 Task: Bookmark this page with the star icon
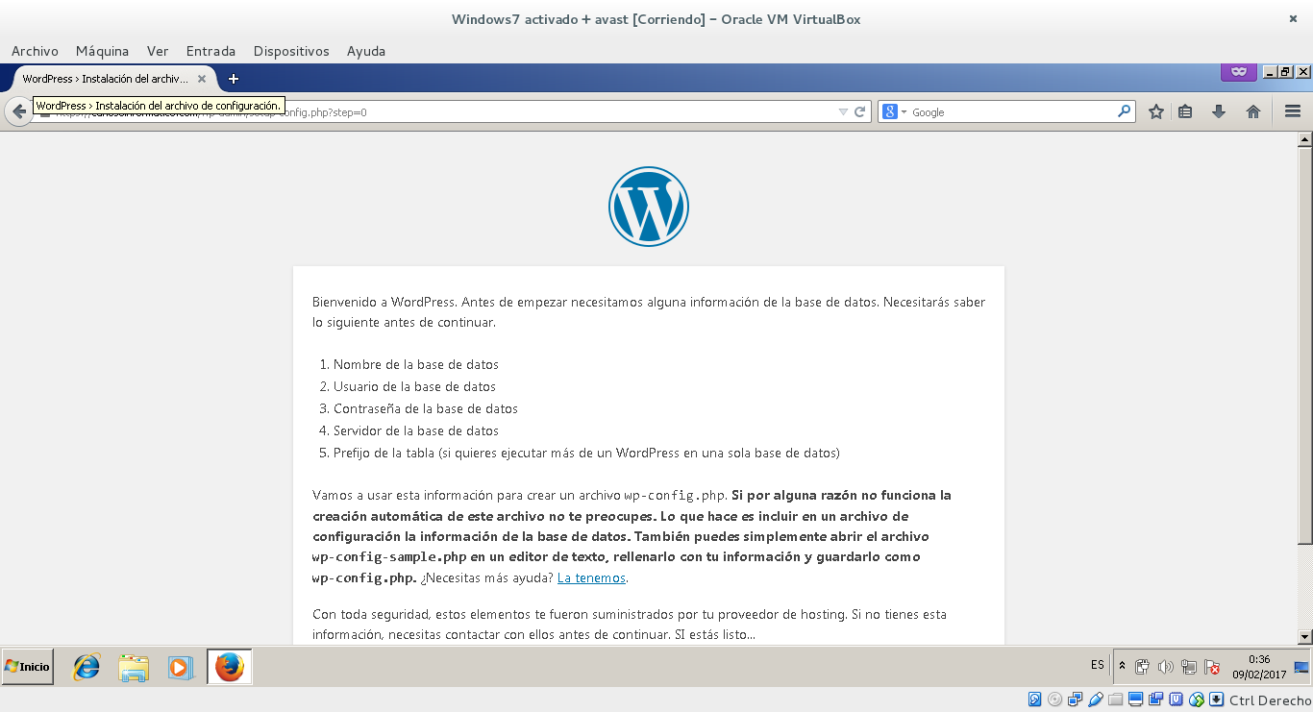point(1156,111)
